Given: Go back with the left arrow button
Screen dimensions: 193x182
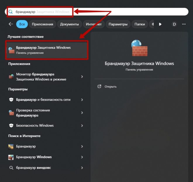Looking at the screenshot, I should click(x=11, y=24).
